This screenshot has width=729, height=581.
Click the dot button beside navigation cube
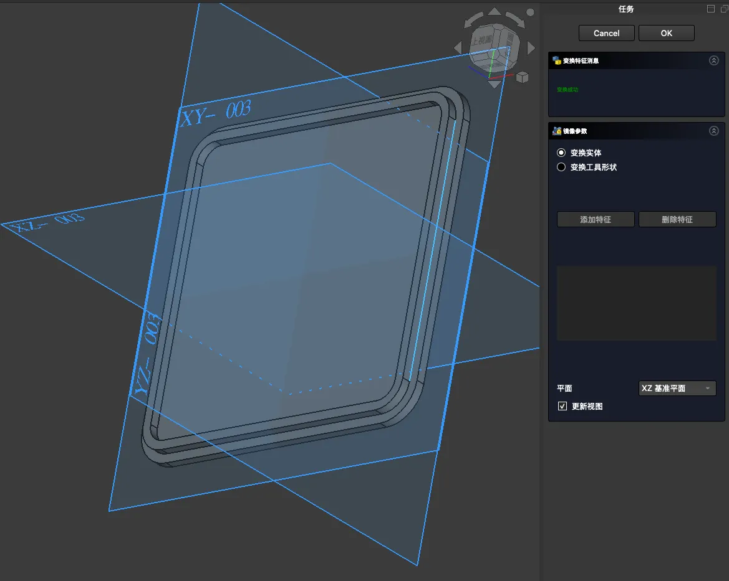point(530,12)
